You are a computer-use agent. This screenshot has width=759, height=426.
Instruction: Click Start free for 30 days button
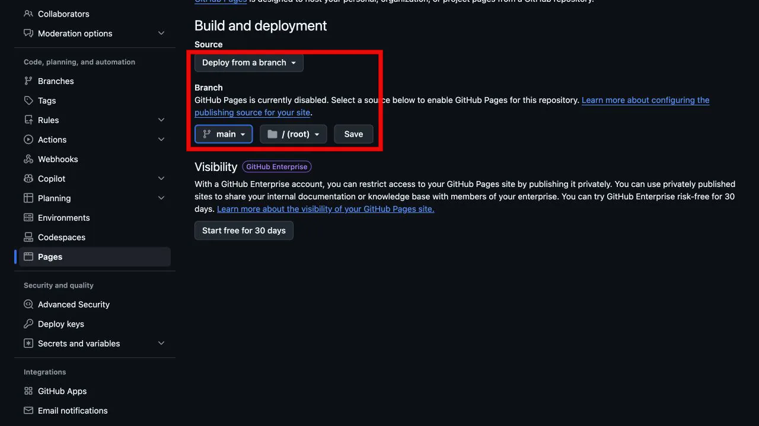(244, 231)
